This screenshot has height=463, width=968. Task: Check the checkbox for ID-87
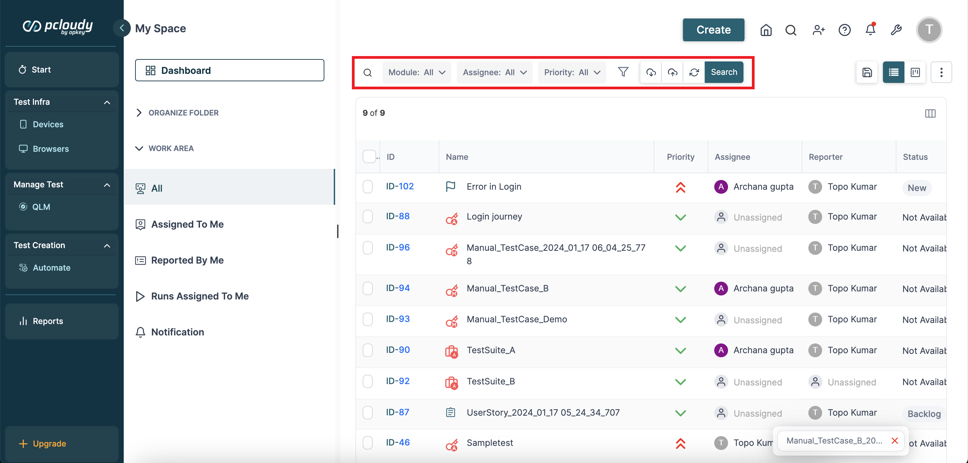tap(367, 412)
